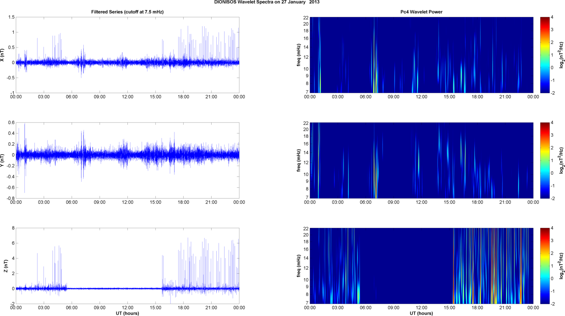Click the "6" tick on the Z plot

pos(13,243)
